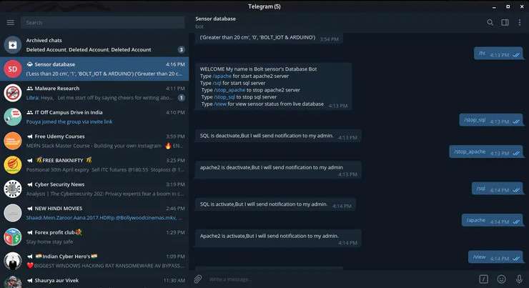Open the Indian Cyber Hero's avatar

[x=13, y=261]
